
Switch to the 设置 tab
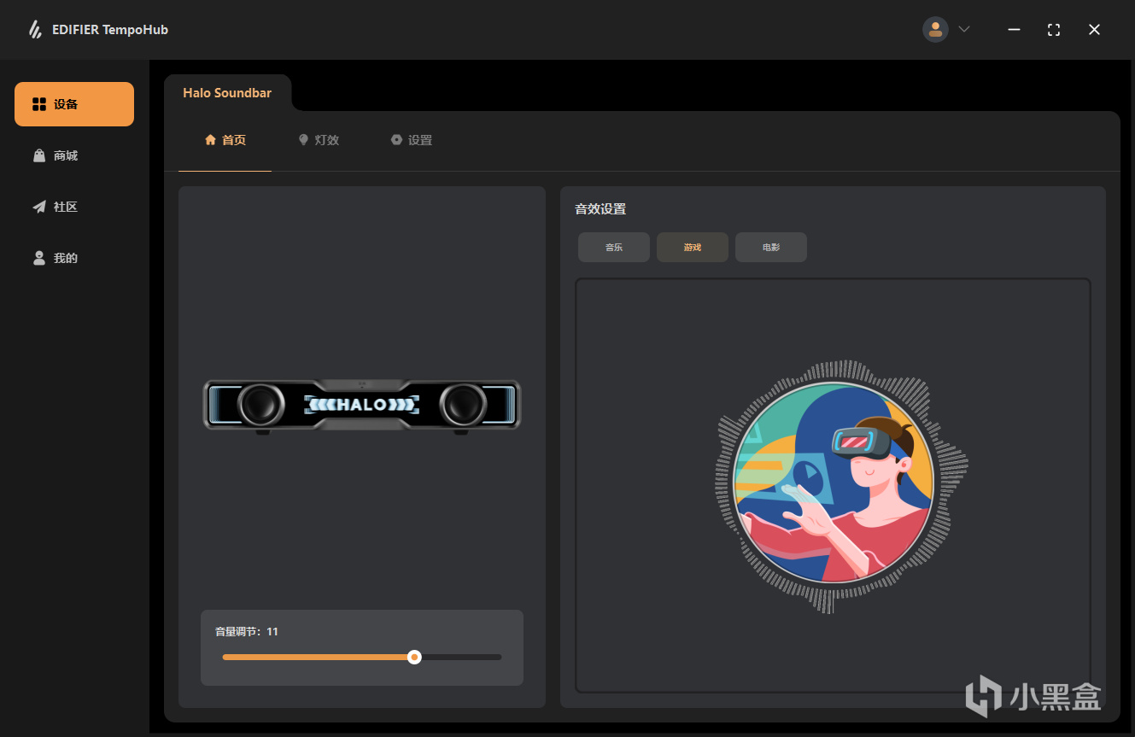[412, 140]
